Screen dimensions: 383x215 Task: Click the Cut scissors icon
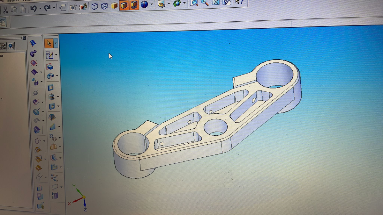point(5,9)
